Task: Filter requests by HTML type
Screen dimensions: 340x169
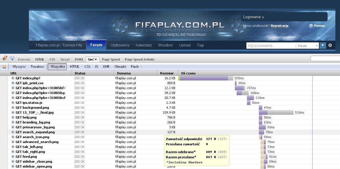Action: [75, 67]
